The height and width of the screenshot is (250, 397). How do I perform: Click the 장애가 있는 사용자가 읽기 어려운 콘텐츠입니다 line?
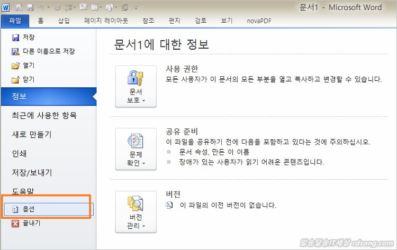(251, 162)
